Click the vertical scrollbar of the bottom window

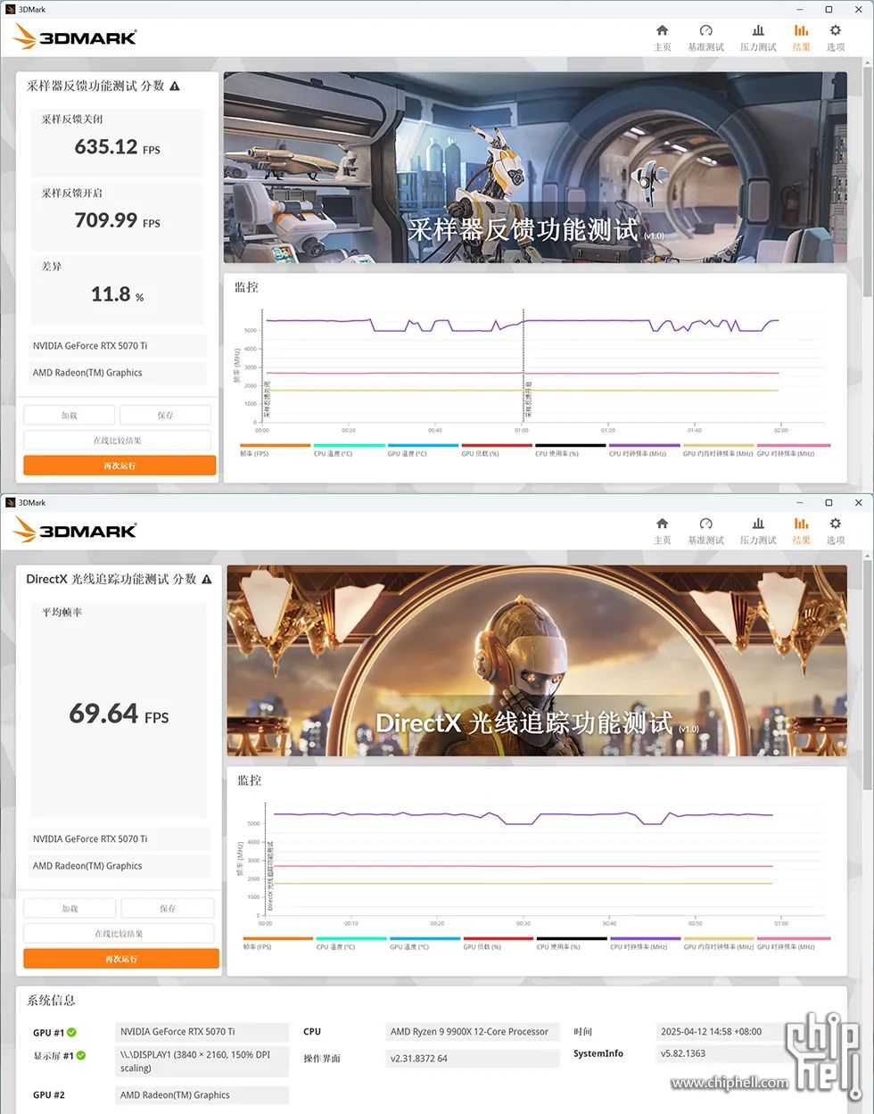[x=868, y=678]
